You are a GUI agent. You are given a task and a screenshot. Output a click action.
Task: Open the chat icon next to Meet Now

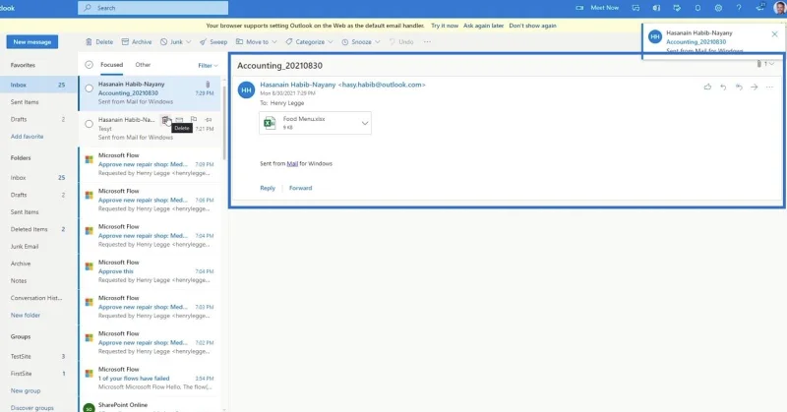[x=636, y=8]
